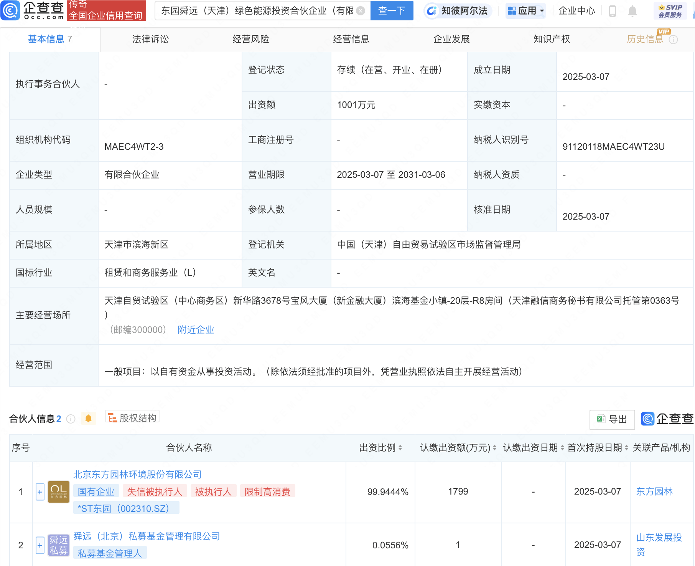Switch to 企业发展 tab
The width and height of the screenshot is (695, 566).
(x=451, y=39)
